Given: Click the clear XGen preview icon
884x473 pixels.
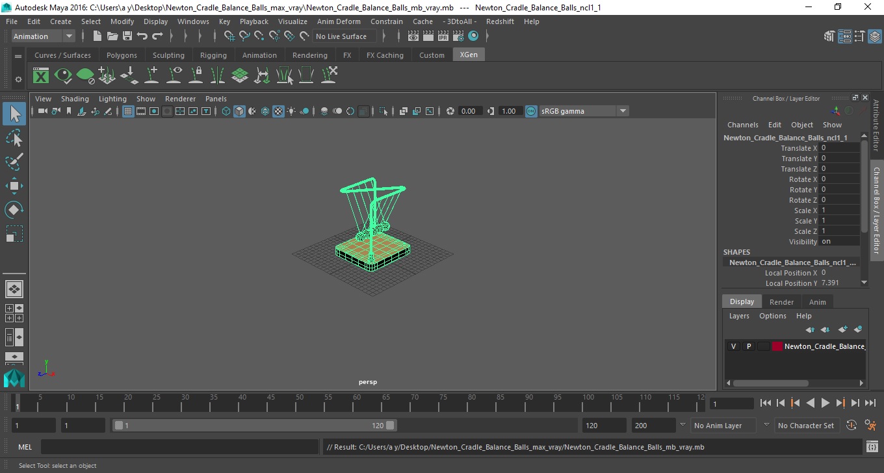Looking at the screenshot, I should click(x=85, y=76).
